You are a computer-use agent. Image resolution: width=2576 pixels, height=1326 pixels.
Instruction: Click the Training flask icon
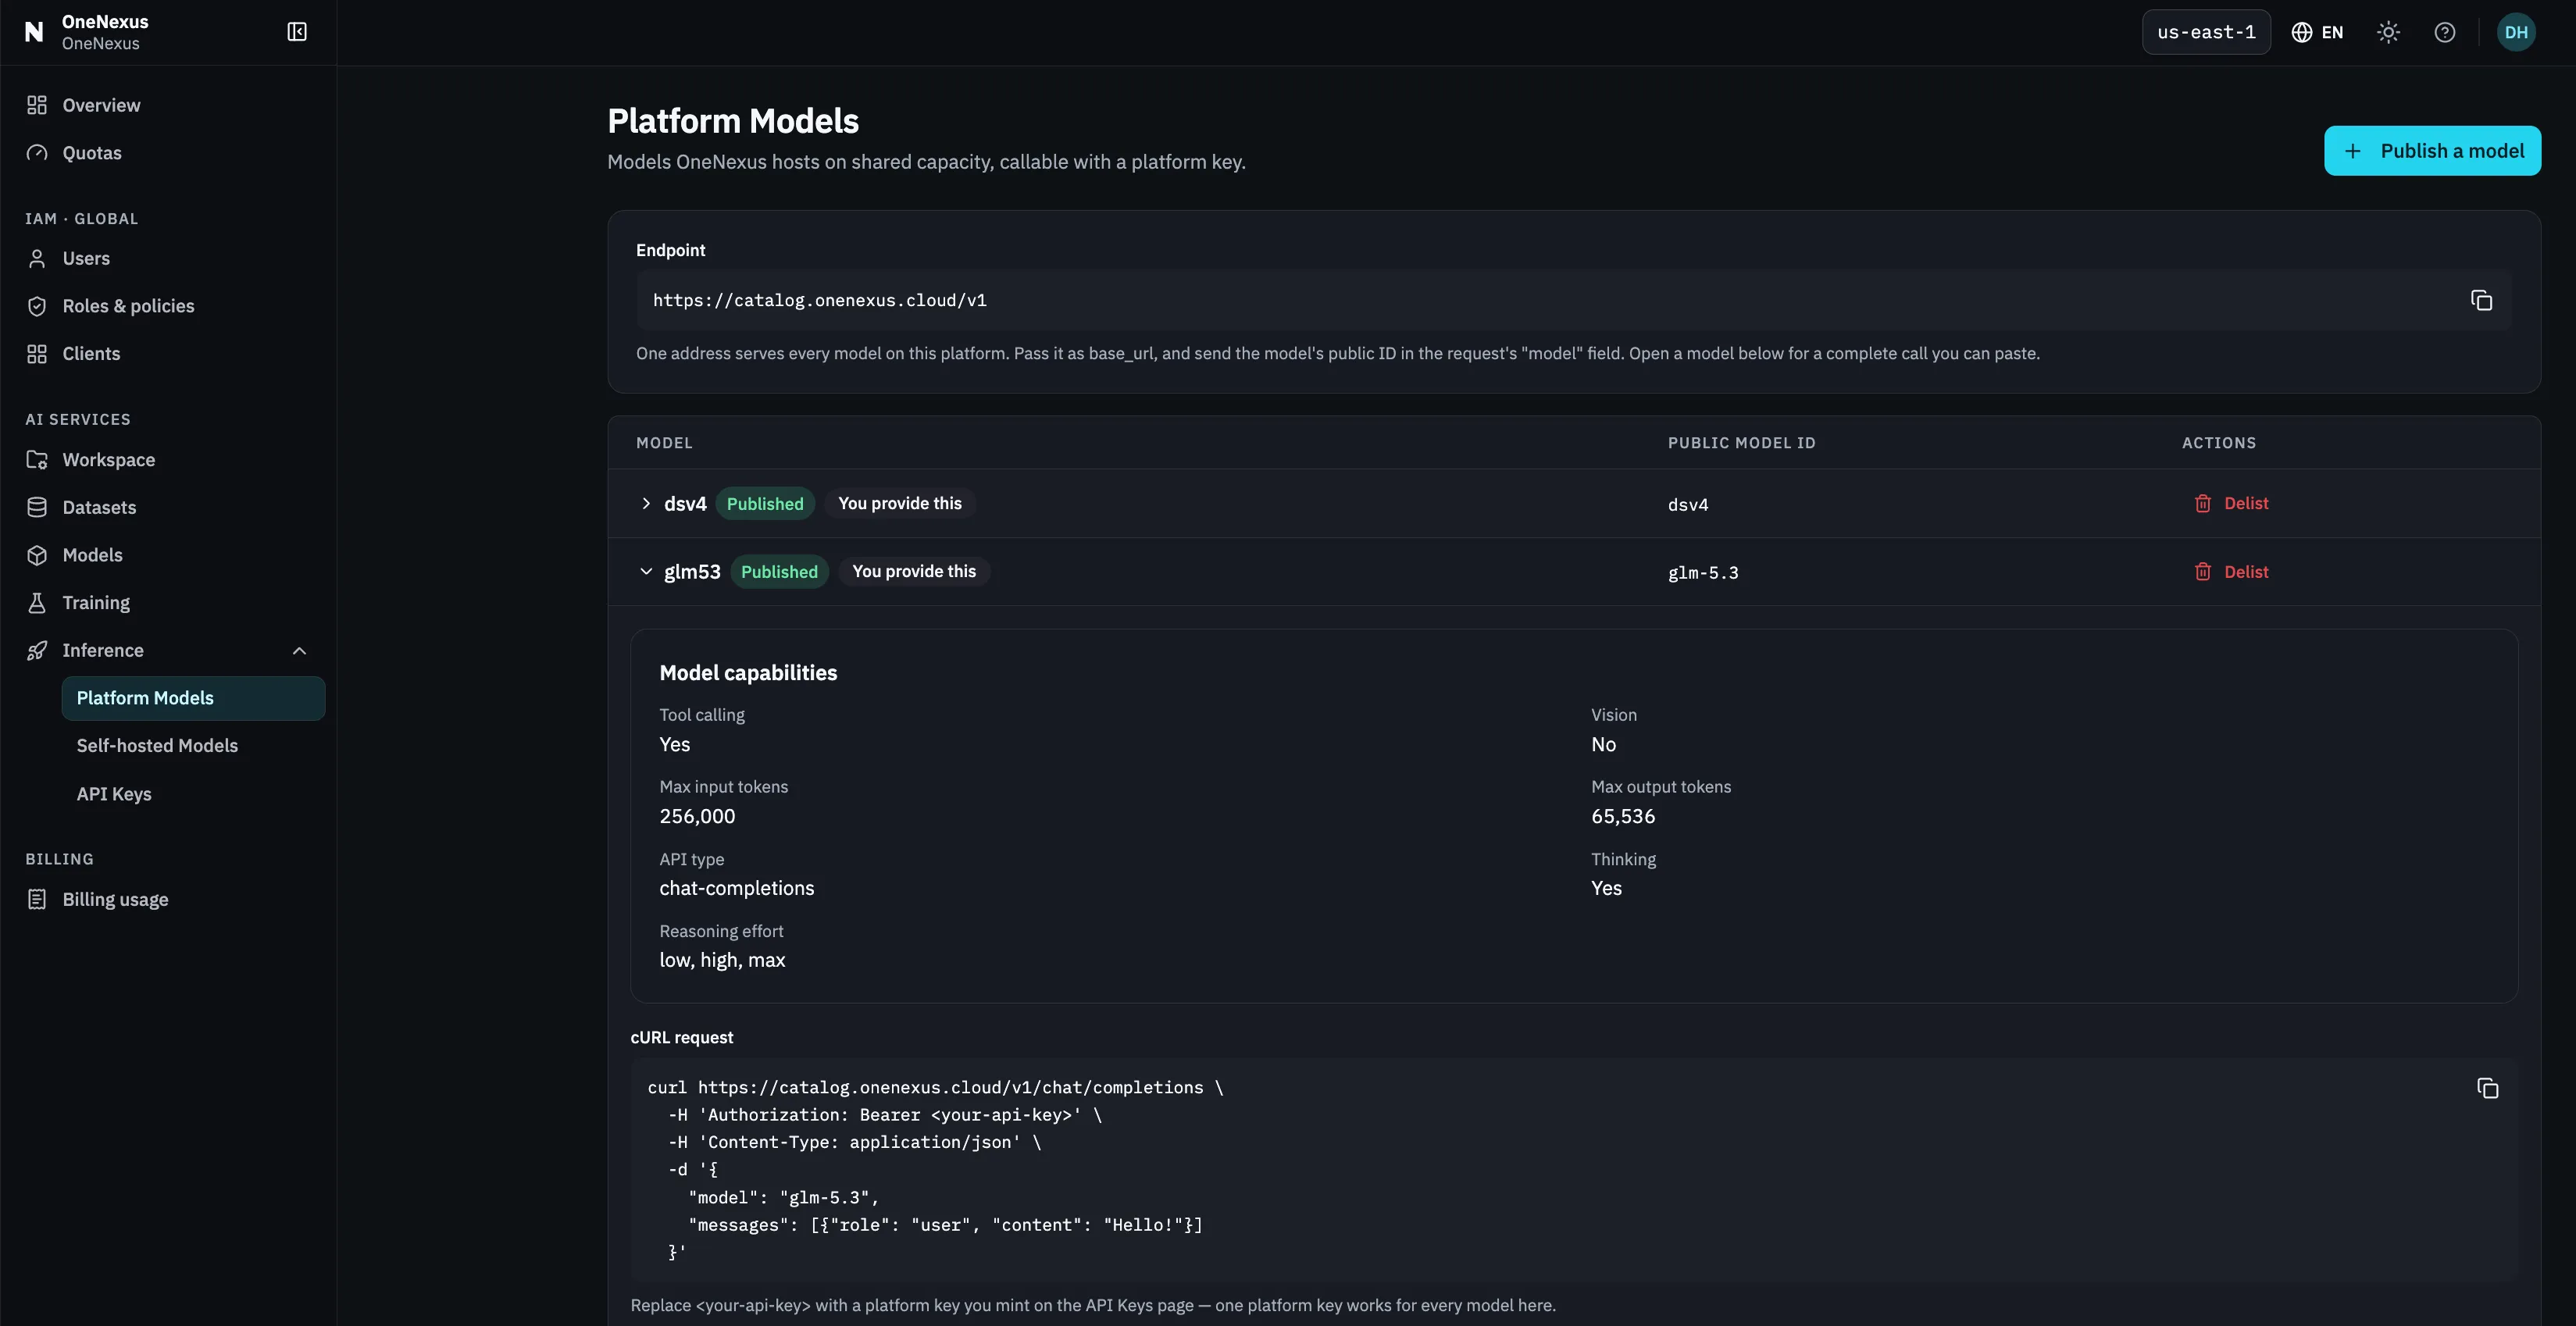[x=37, y=602]
